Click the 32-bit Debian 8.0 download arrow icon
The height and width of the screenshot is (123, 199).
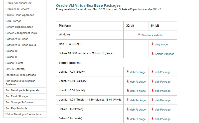pos(128,119)
